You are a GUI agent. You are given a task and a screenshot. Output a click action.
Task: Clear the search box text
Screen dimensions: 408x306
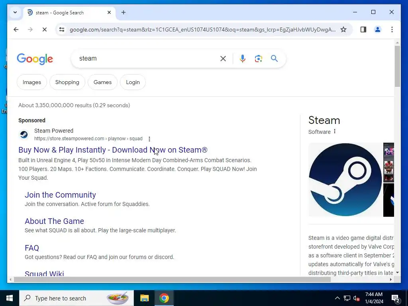point(223,59)
